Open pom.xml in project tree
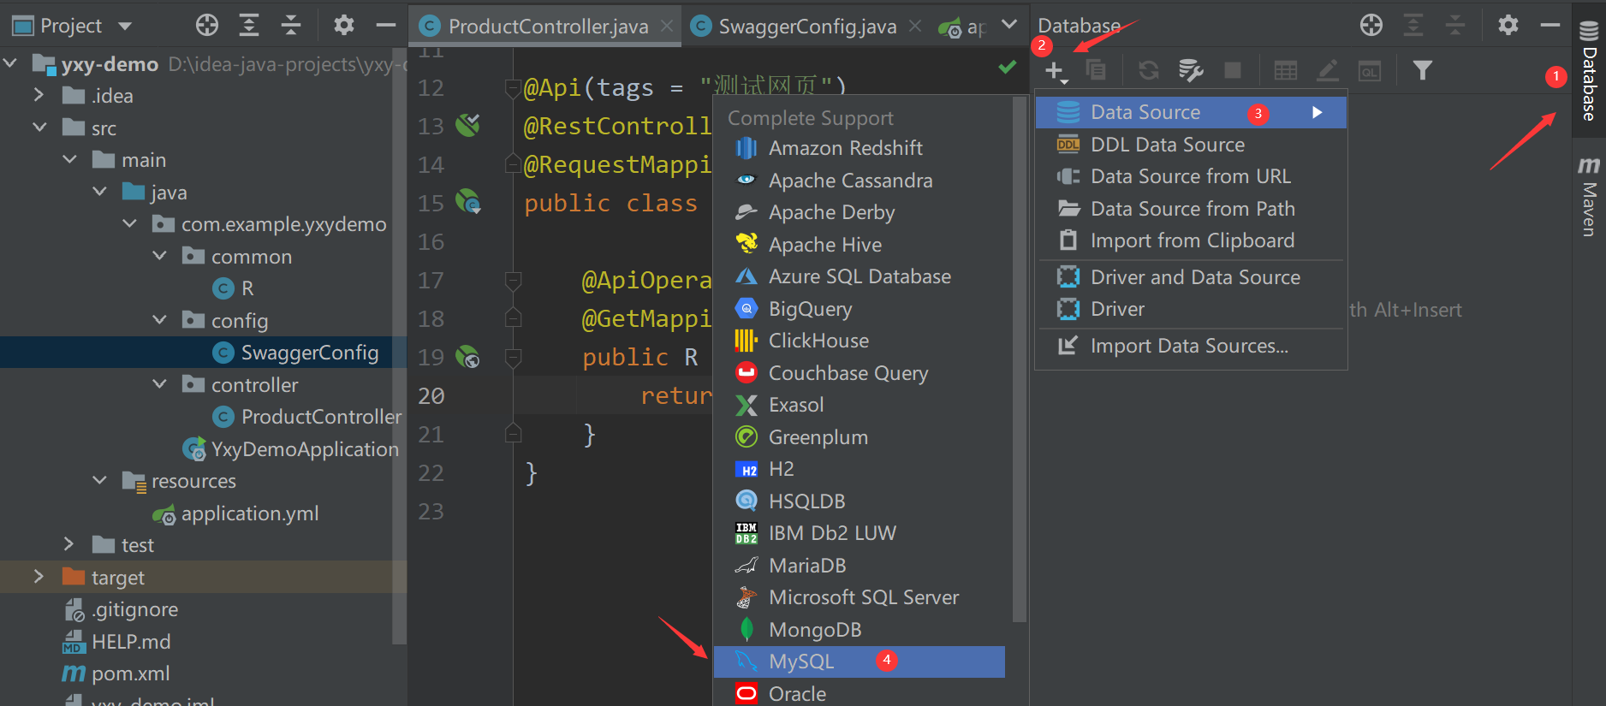 click(x=130, y=673)
